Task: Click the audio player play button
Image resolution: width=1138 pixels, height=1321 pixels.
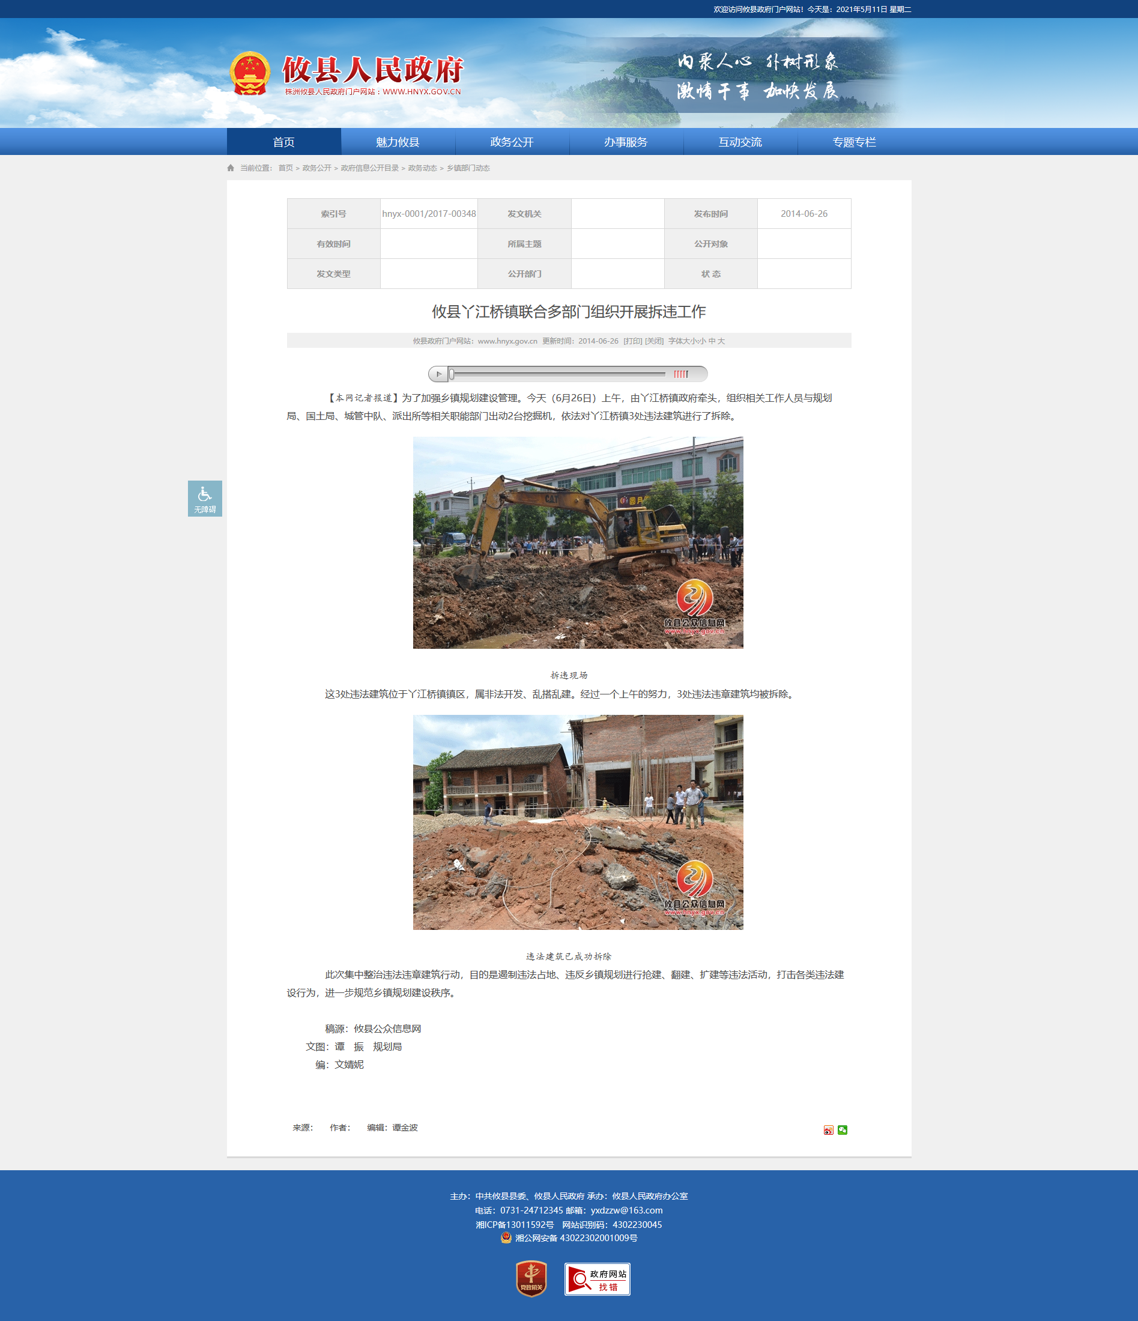Action: pyautogui.click(x=438, y=374)
